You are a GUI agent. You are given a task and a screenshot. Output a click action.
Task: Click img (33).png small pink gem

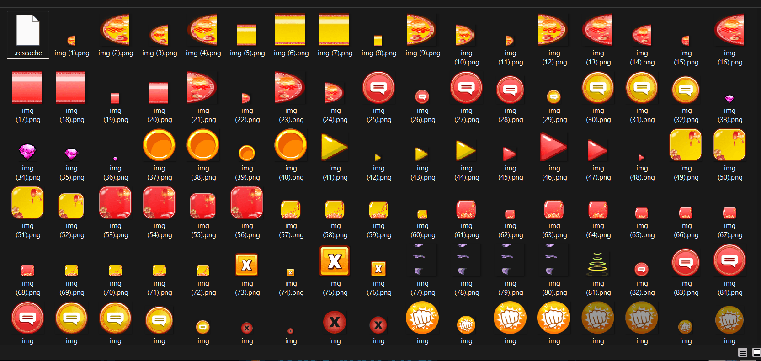pyautogui.click(x=729, y=99)
